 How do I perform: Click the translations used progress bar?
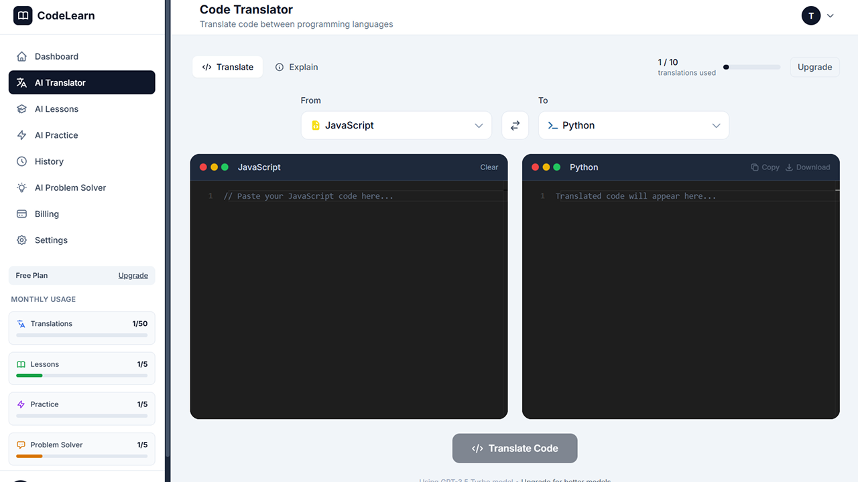[751, 67]
